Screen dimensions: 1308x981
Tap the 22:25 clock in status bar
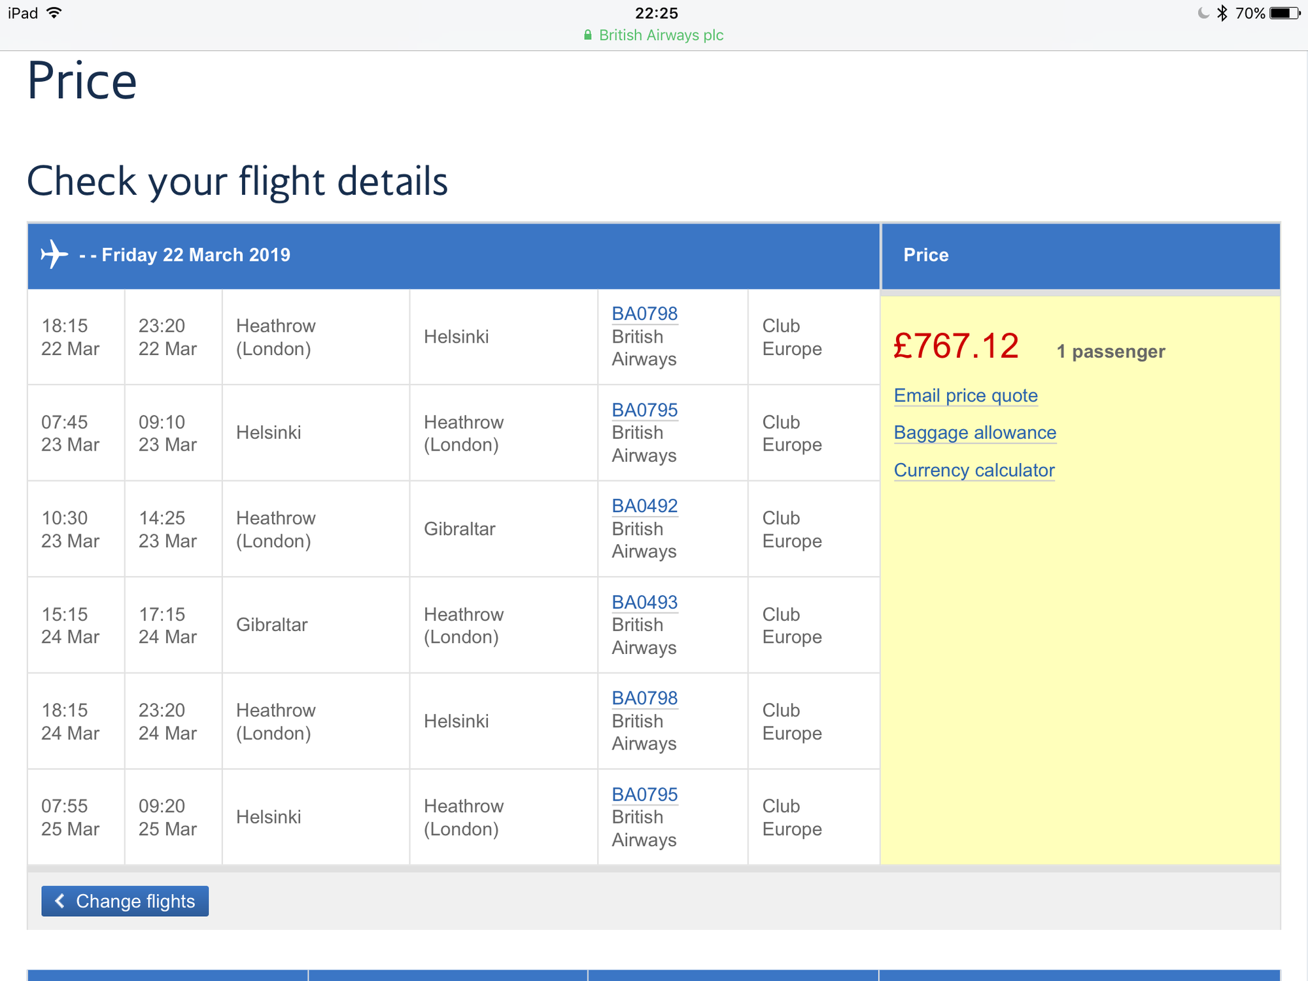tap(656, 13)
